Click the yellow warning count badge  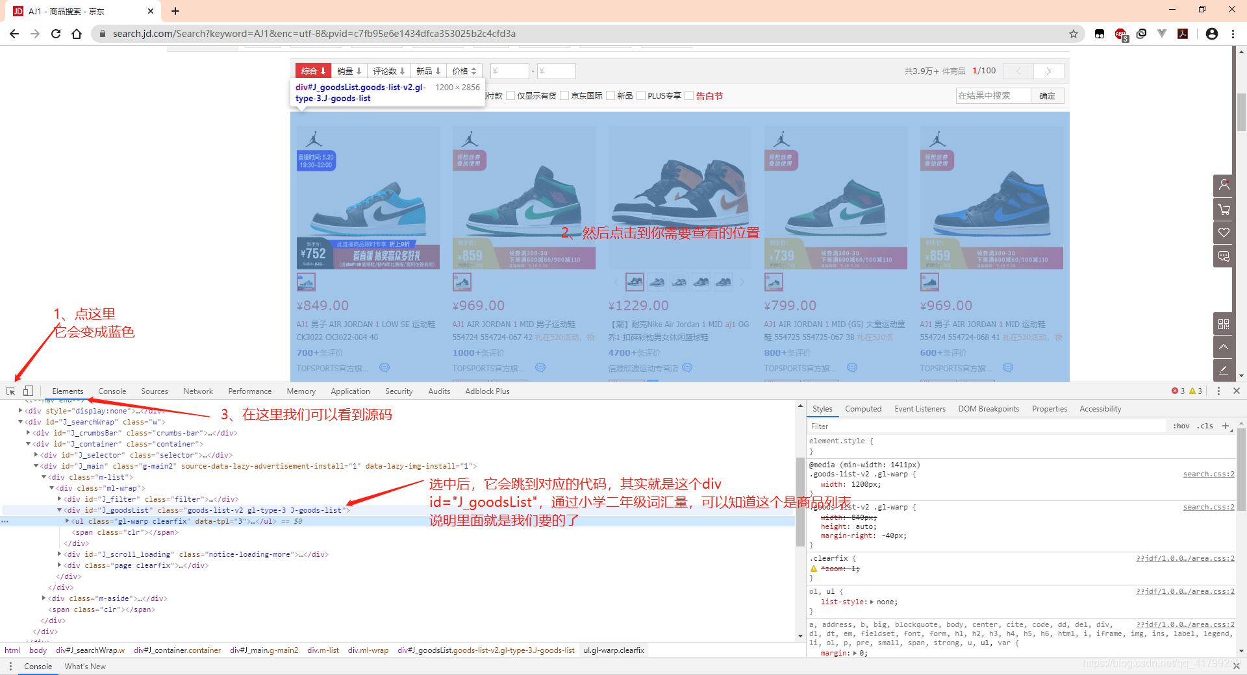1196,391
